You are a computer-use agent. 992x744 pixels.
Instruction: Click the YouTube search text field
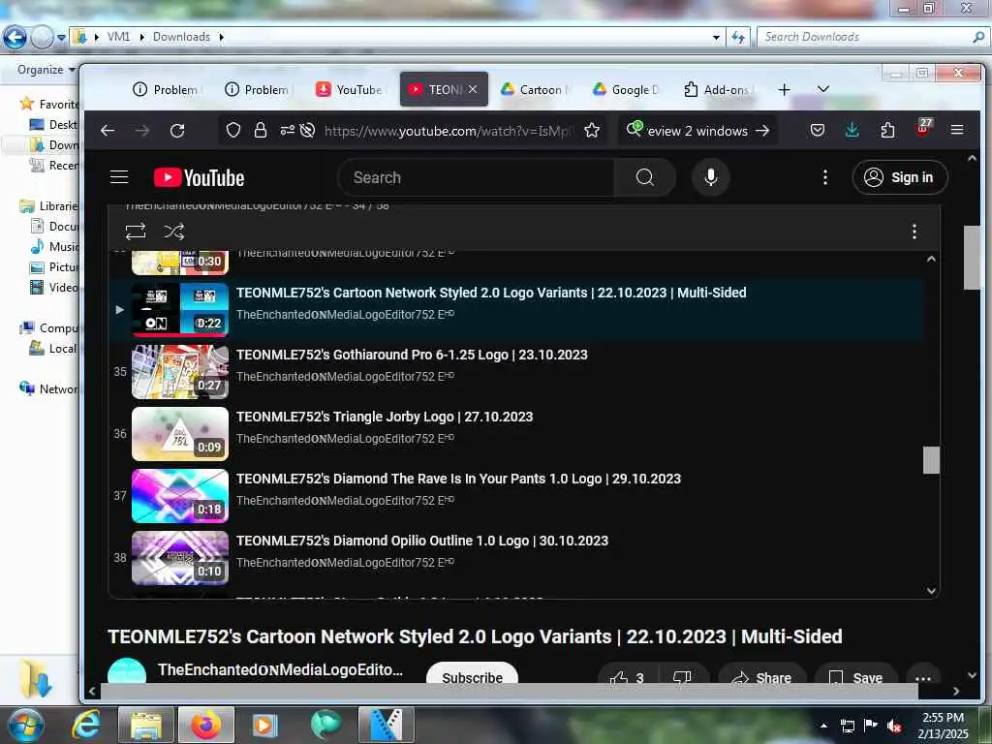(x=476, y=178)
